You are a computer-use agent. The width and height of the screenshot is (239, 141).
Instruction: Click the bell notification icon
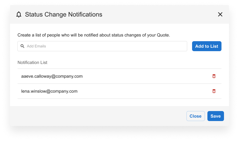(19, 14)
